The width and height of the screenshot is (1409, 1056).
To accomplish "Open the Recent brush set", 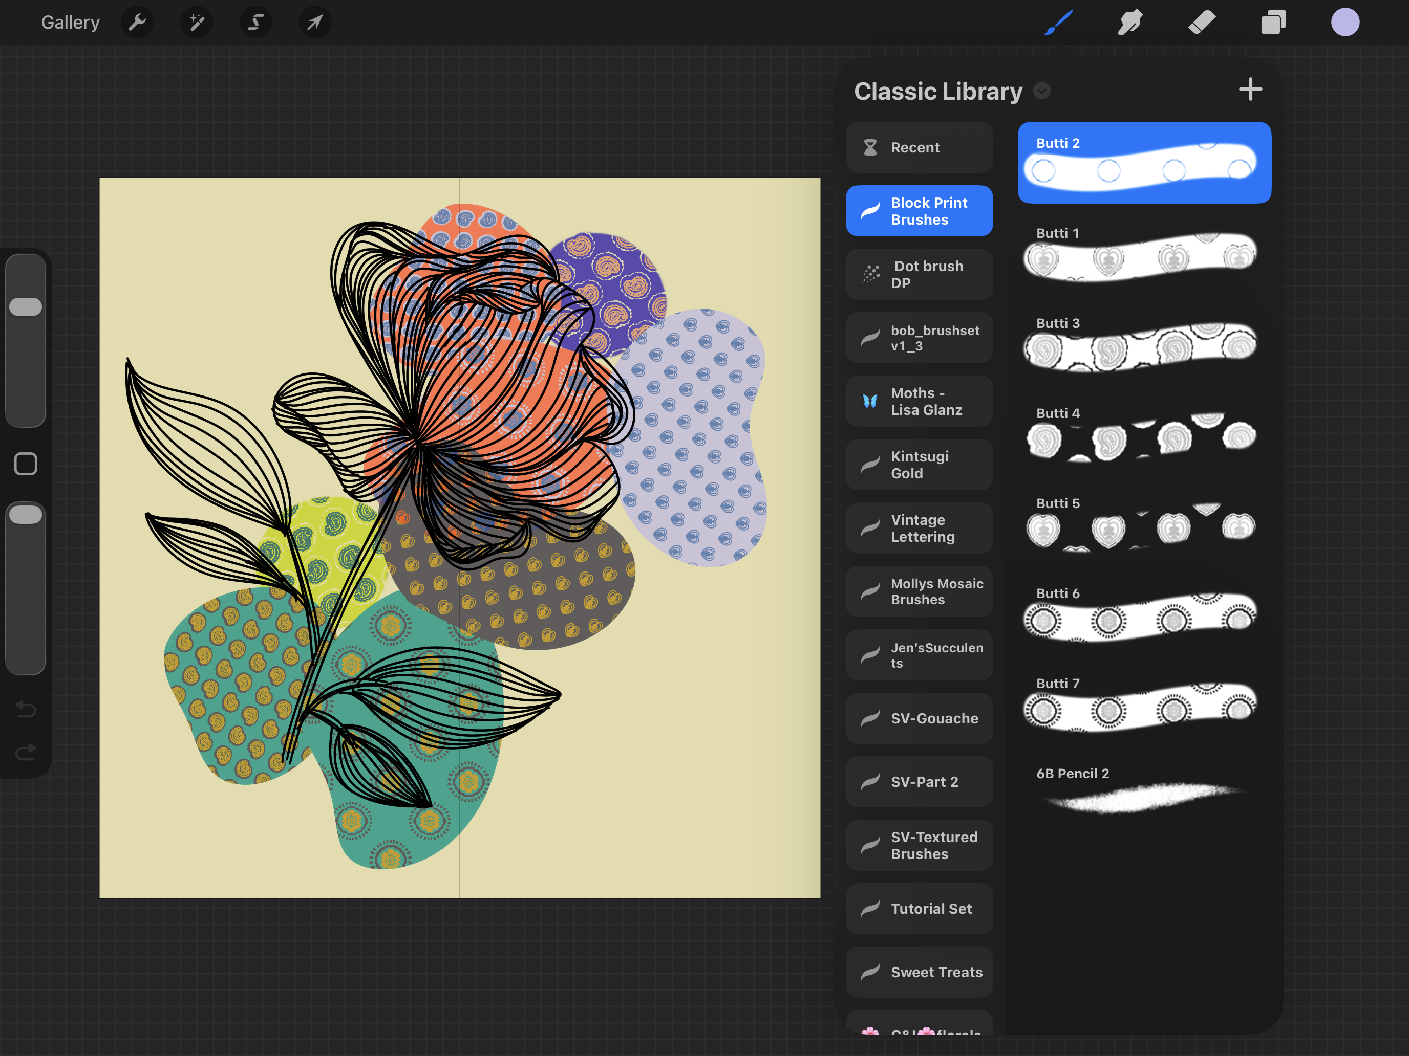I will (919, 148).
